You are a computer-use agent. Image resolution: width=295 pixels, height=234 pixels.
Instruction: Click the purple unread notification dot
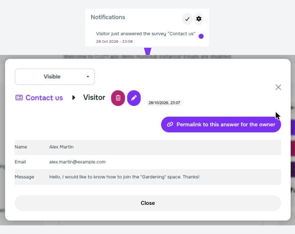point(201,36)
